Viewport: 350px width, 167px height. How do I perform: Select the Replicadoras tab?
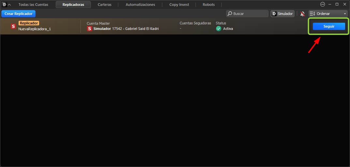click(x=73, y=5)
